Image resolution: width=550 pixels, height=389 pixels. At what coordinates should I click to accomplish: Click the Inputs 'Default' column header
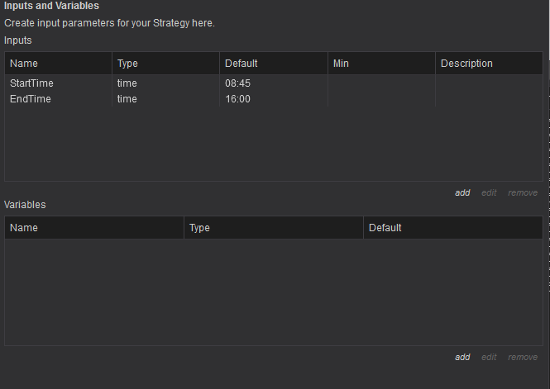click(x=241, y=64)
